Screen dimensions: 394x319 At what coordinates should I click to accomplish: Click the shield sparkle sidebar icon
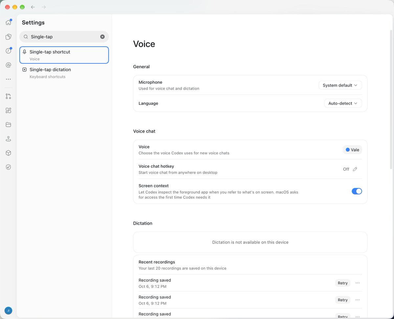pyautogui.click(x=9, y=167)
